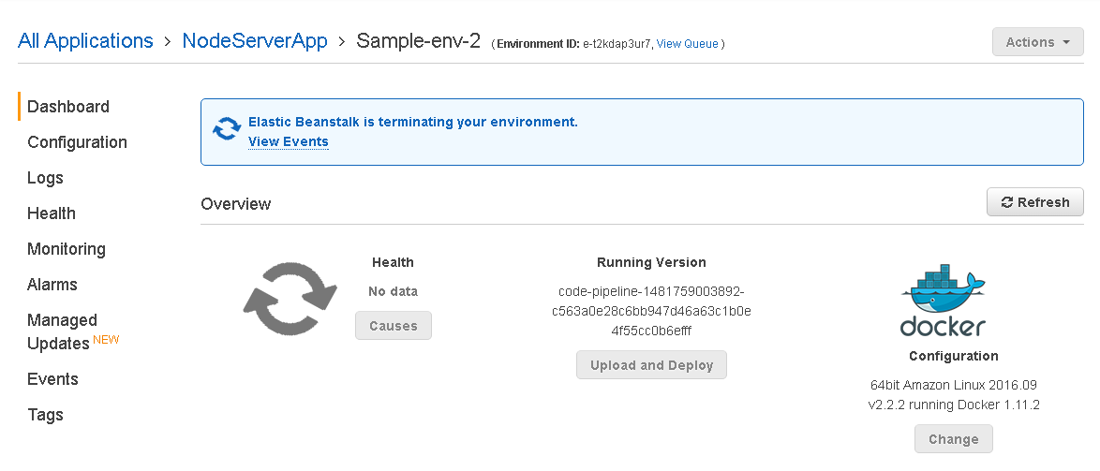Click the terminating environment message

click(413, 122)
